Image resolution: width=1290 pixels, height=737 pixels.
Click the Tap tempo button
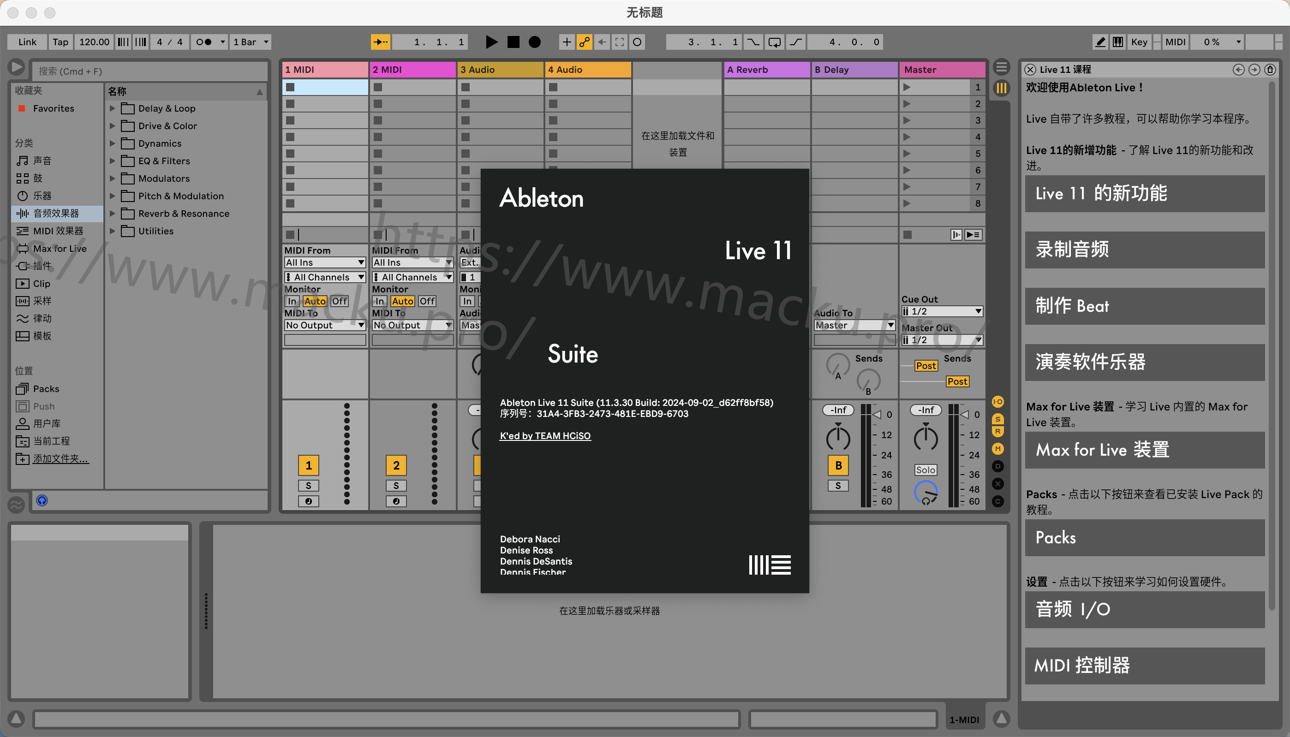point(60,42)
